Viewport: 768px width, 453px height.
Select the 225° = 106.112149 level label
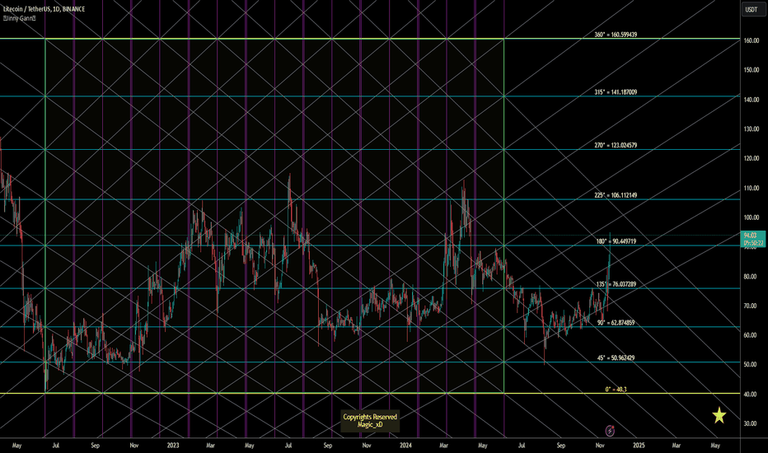tap(616, 195)
